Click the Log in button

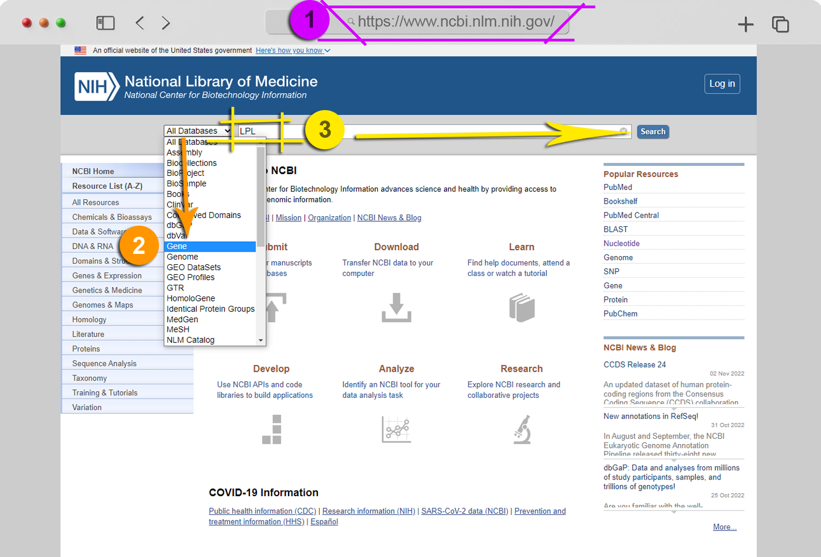point(722,84)
